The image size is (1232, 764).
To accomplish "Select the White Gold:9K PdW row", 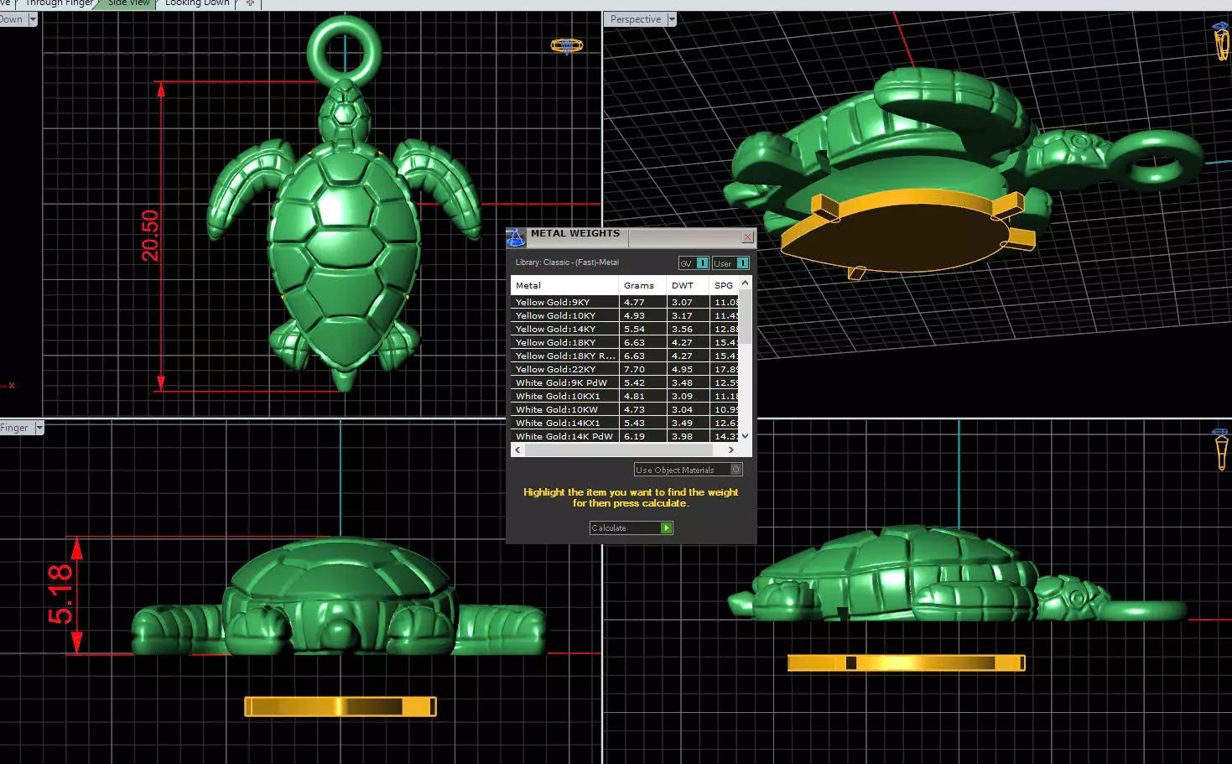I will (x=625, y=382).
